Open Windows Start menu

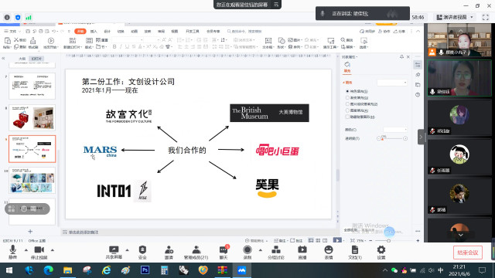pyautogui.click(x=9, y=270)
